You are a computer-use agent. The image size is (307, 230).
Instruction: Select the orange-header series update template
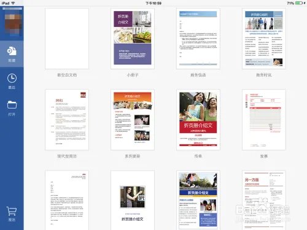(133, 120)
